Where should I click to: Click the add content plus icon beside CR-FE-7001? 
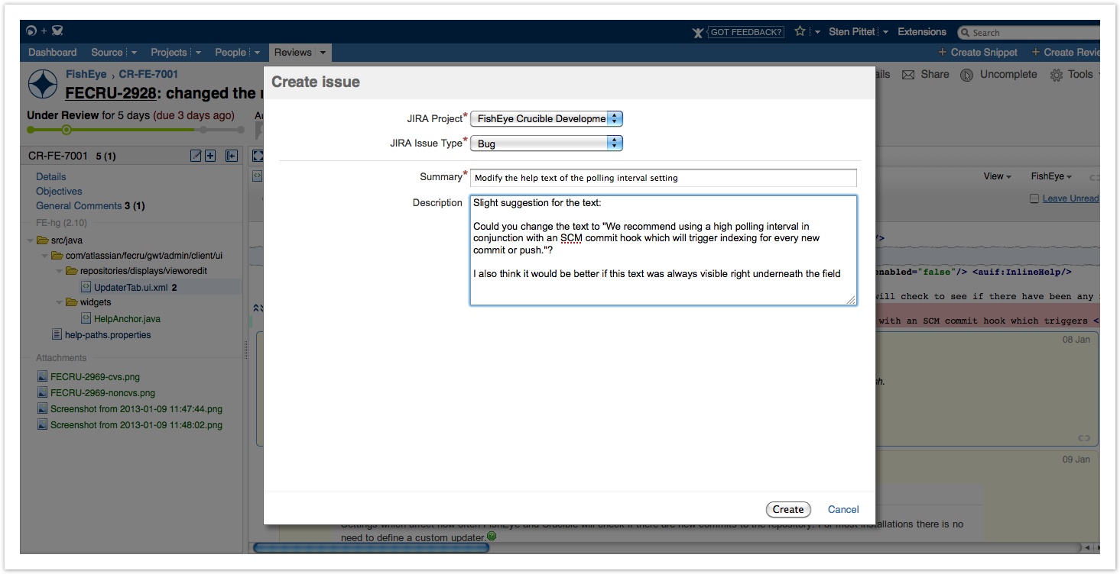pyautogui.click(x=210, y=156)
